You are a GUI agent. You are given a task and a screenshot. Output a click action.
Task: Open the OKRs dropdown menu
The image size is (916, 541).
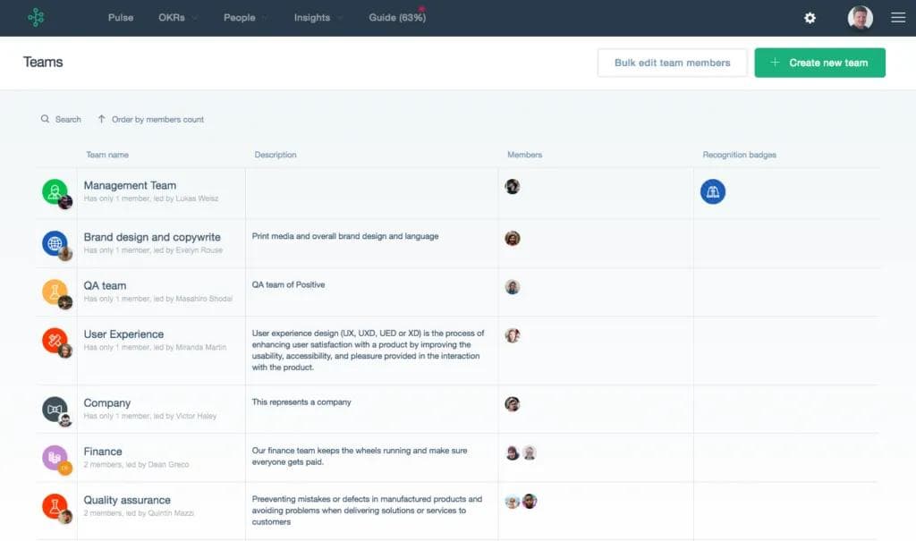tap(176, 17)
